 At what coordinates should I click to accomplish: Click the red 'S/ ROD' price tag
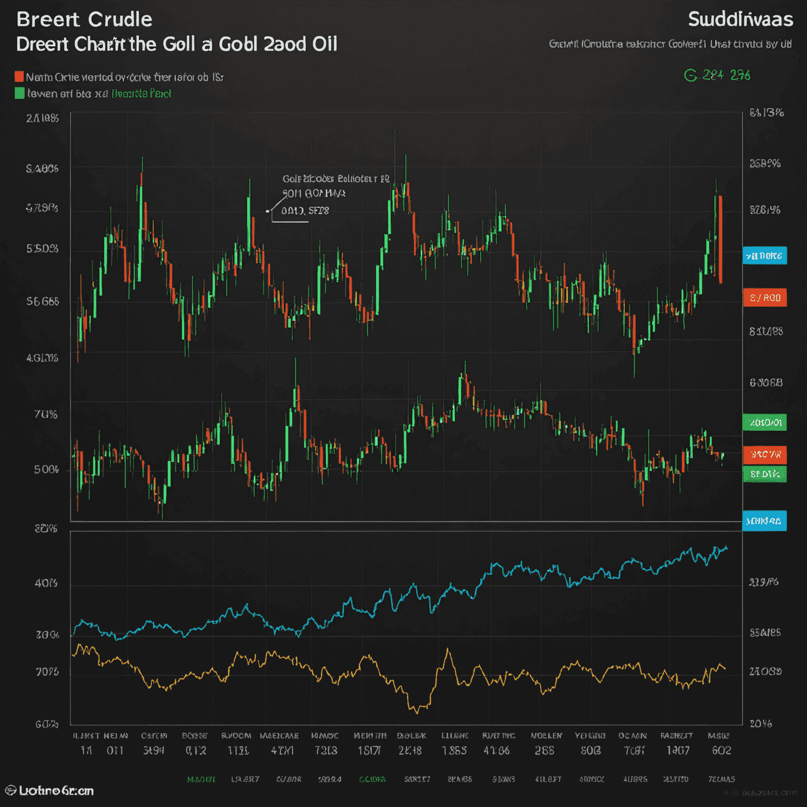pos(764,297)
